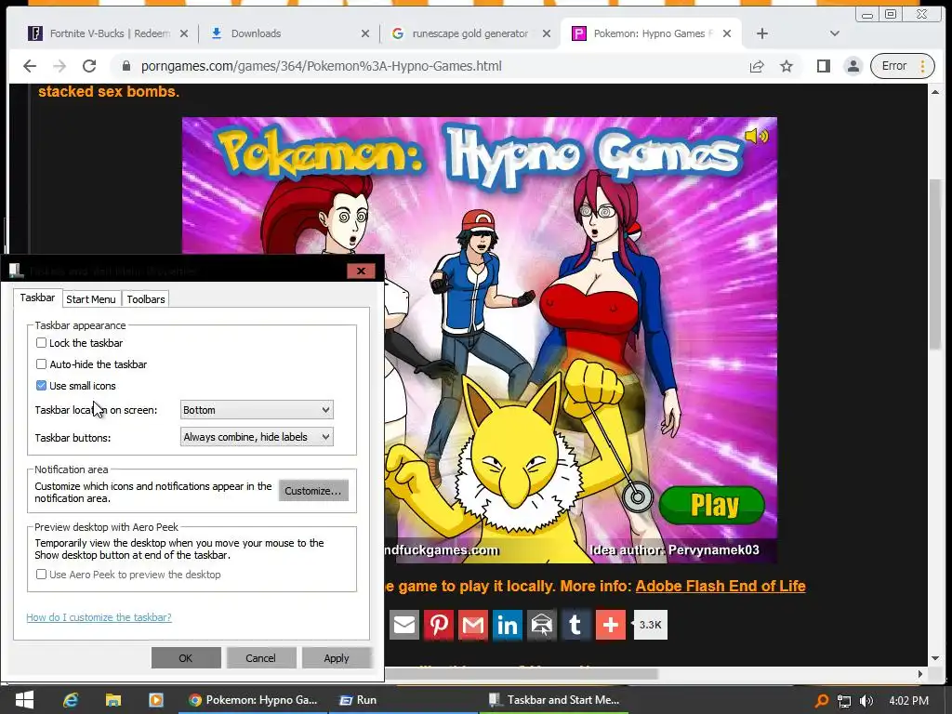The height and width of the screenshot is (714, 952).
Task: Open Taskbar location on screen dropdown
Action: pyautogui.click(x=257, y=410)
